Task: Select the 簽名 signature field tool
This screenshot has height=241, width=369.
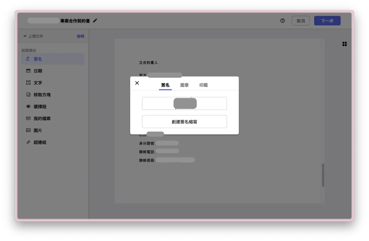Action: click(x=38, y=59)
